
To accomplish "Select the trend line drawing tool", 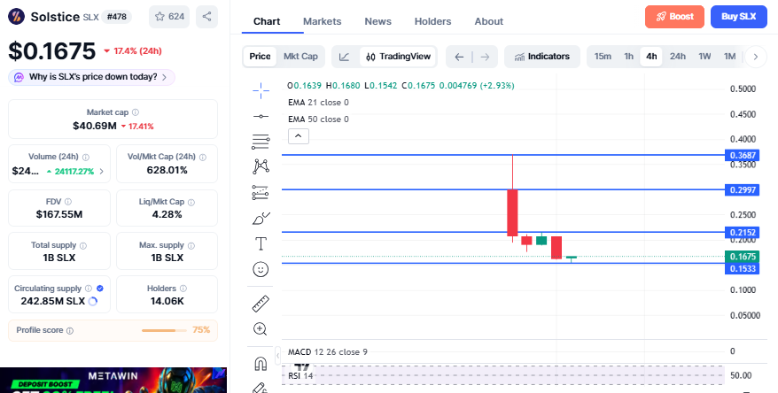I will pos(261,116).
